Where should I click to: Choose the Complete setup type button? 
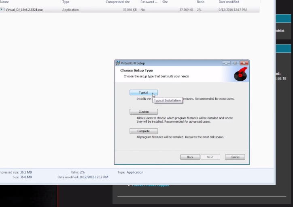coord(144,131)
